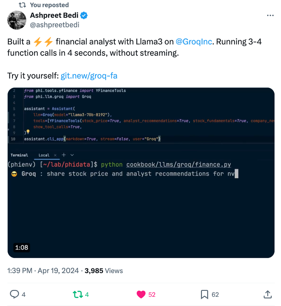
Task: Toggle the repost icon
Action: pos(77,295)
